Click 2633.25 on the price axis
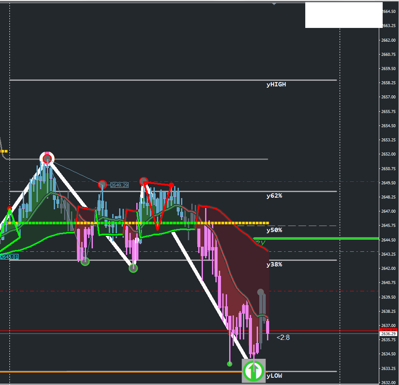The height and width of the screenshot is (385, 399). 389,368
